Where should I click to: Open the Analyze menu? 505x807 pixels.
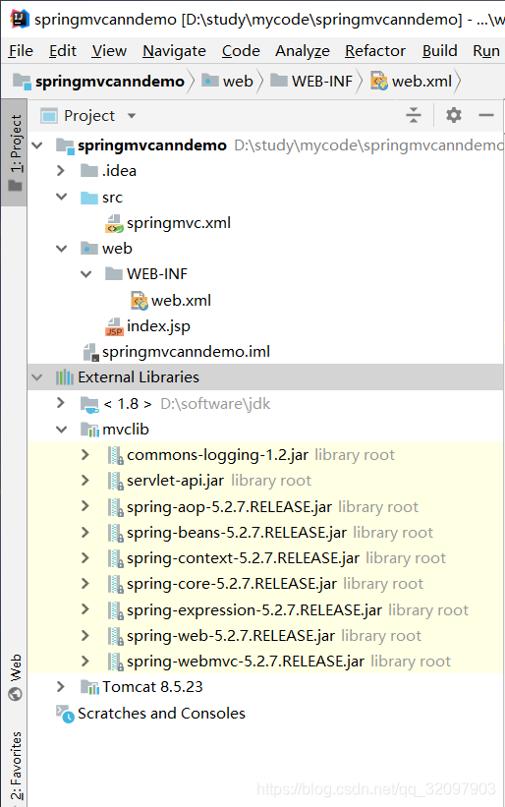(303, 51)
